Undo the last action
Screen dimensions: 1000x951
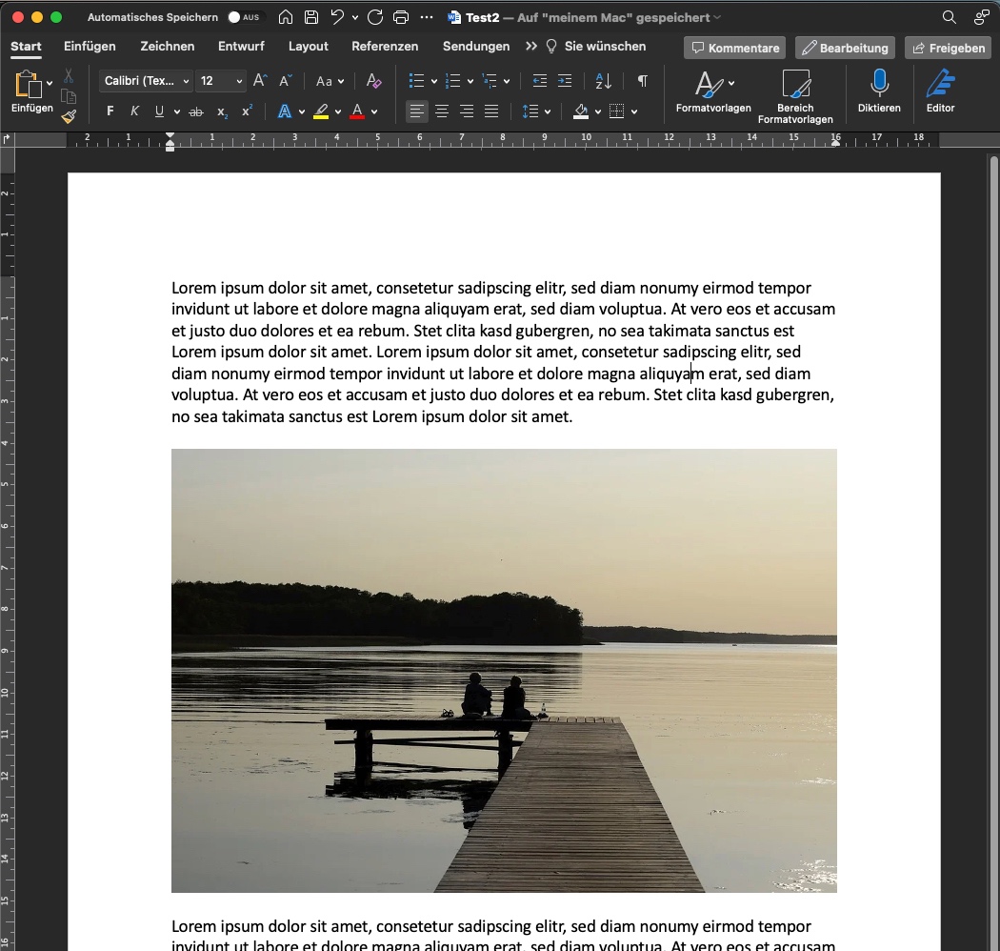coord(337,17)
